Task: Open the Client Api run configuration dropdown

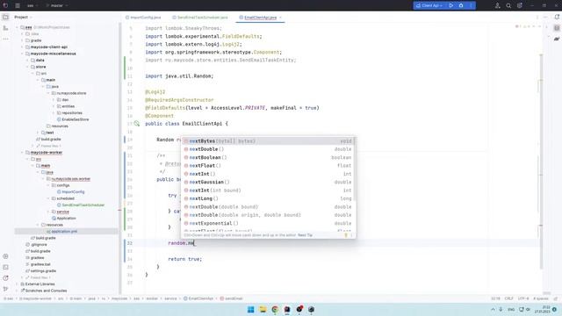Action: point(429,5)
